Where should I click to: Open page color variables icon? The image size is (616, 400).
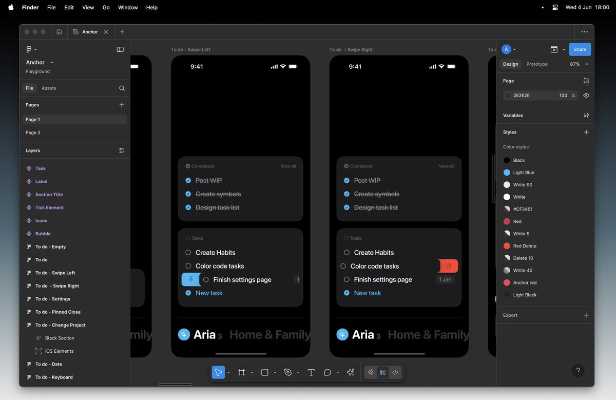(586, 81)
